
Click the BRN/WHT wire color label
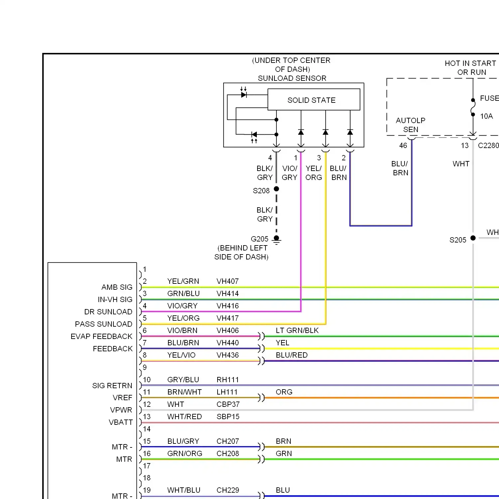click(x=184, y=392)
